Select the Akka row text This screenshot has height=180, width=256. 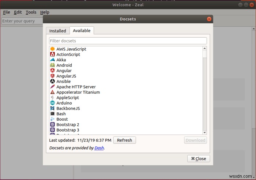pos(61,60)
